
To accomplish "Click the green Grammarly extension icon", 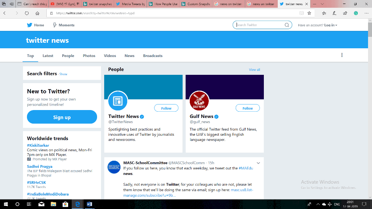I will tap(356, 13).
